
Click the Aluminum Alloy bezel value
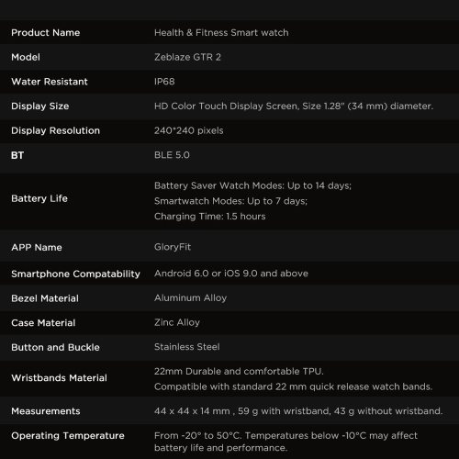(191, 298)
